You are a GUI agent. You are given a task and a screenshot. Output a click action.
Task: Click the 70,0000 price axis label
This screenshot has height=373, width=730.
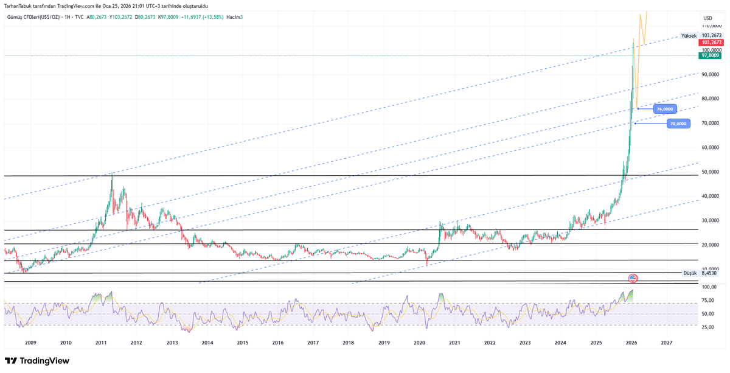click(711, 124)
